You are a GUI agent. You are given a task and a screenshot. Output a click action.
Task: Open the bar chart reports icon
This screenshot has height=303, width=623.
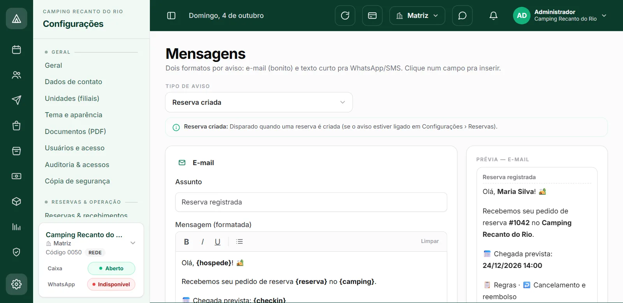(x=16, y=227)
